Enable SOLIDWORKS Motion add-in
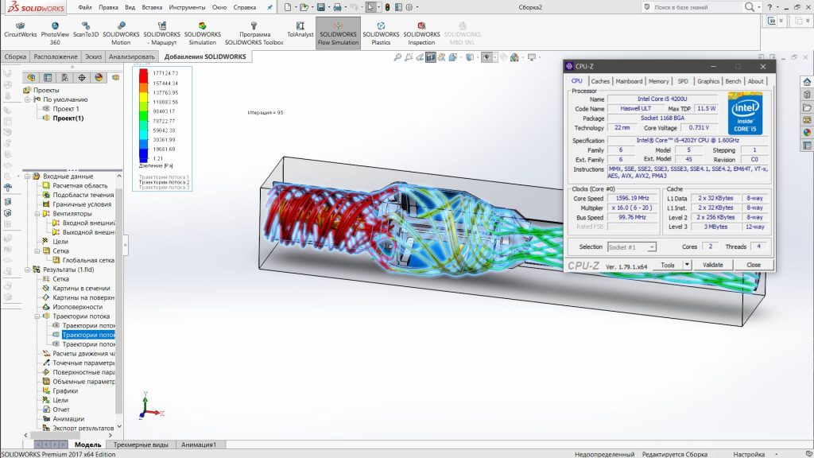This screenshot has height=458, width=814. pyautogui.click(x=121, y=33)
